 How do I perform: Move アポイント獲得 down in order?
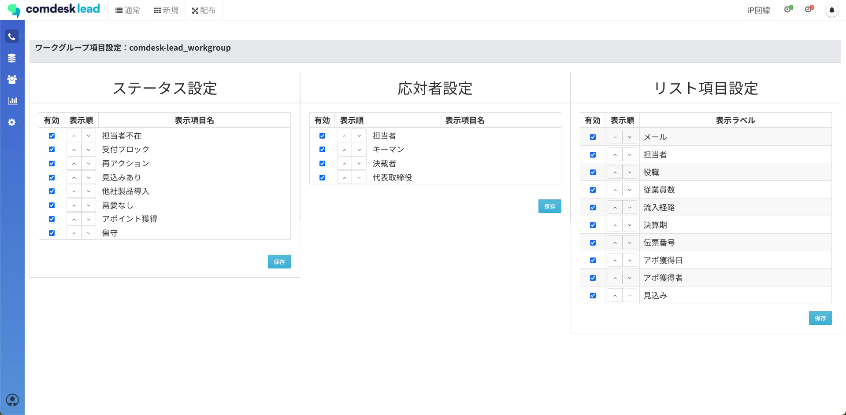[89, 219]
